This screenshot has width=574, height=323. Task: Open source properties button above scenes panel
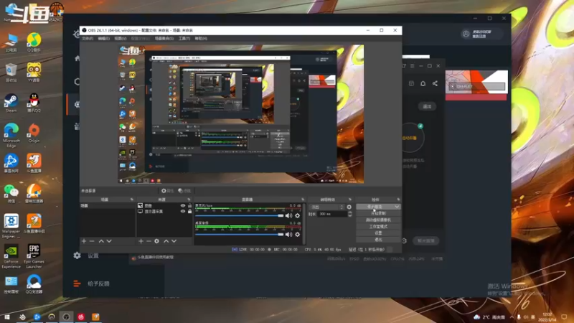click(168, 191)
